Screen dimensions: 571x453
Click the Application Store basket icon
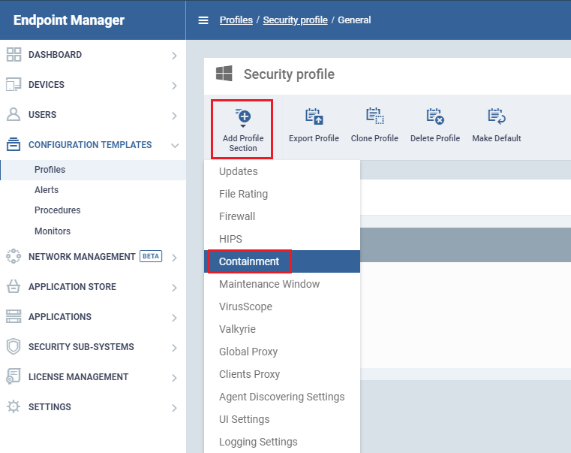(x=14, y=287)
